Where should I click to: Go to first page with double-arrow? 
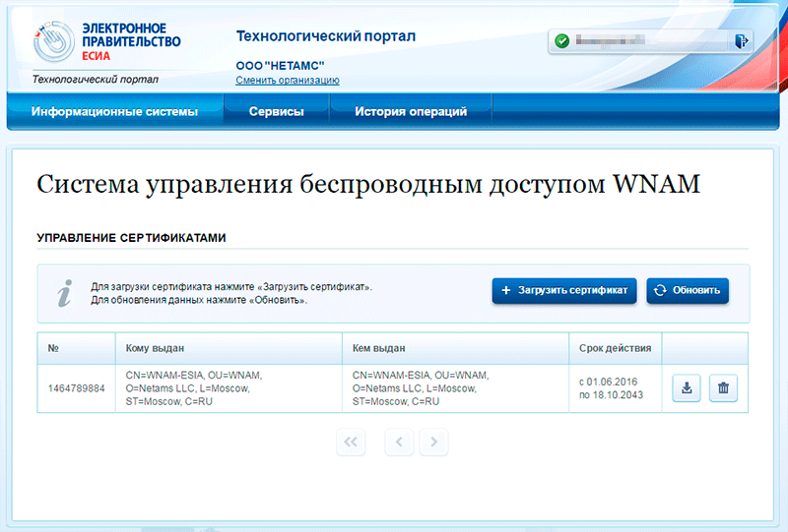[351, 443]
